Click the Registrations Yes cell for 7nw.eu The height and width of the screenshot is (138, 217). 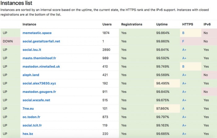tap(136, 109)
